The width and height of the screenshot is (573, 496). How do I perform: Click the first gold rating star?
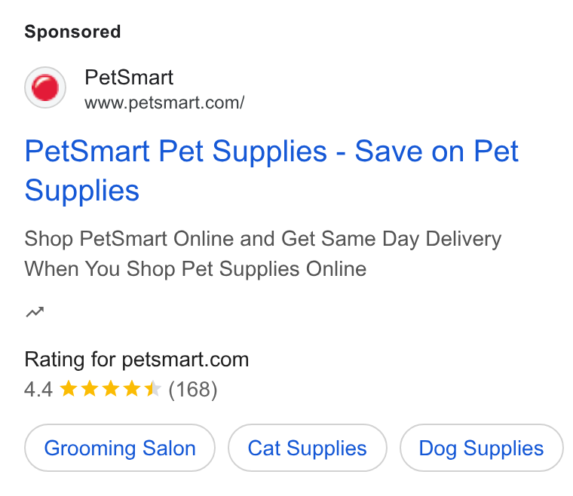[x=69, y=389]
